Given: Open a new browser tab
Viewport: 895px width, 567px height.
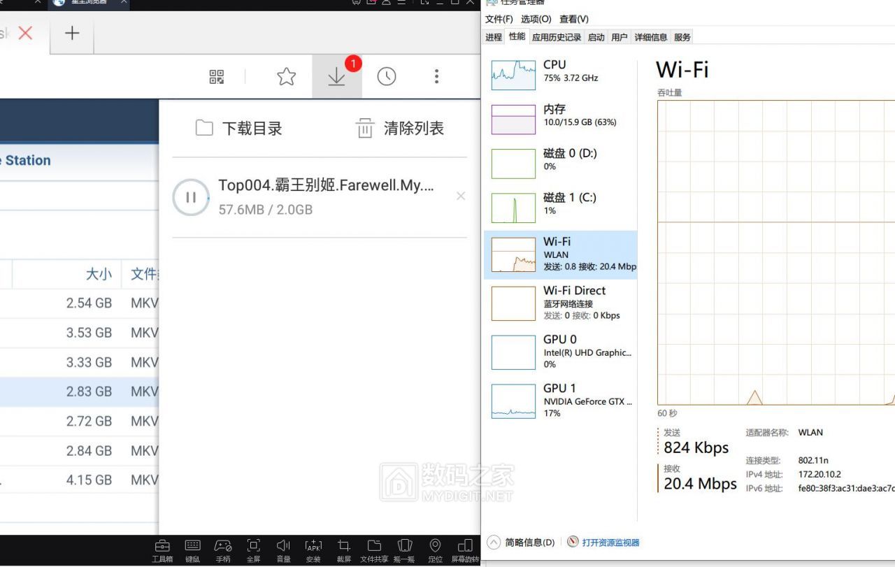Looking at the screenshot, I should point(72,33).
